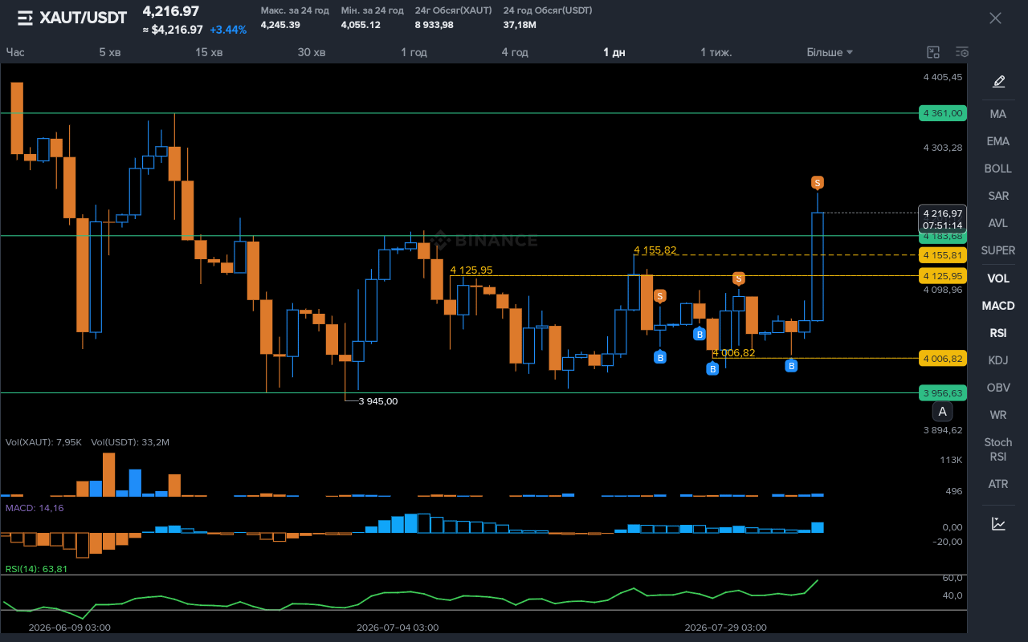Click the topmost orange S sell marker
Screen dimensions: 1028x642
[x=818, y=183]
